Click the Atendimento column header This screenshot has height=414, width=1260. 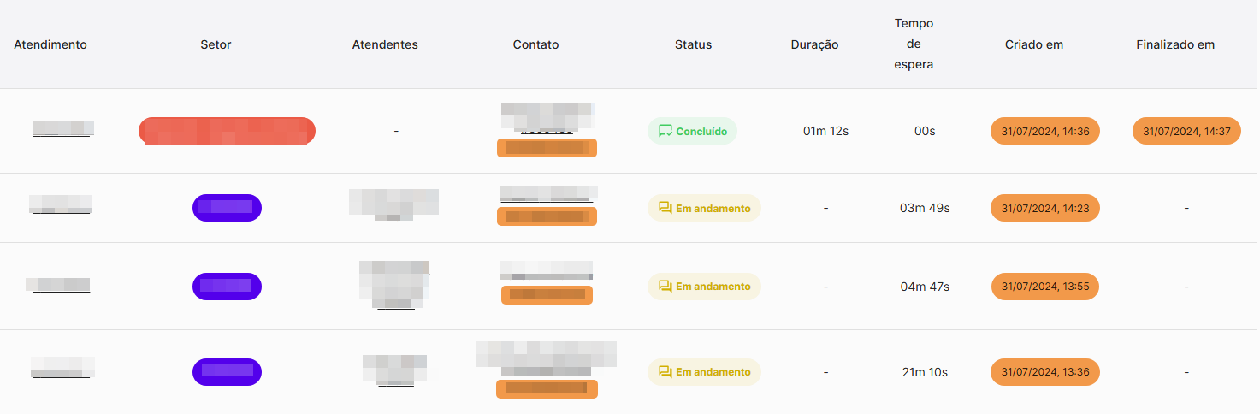(50, 44)
